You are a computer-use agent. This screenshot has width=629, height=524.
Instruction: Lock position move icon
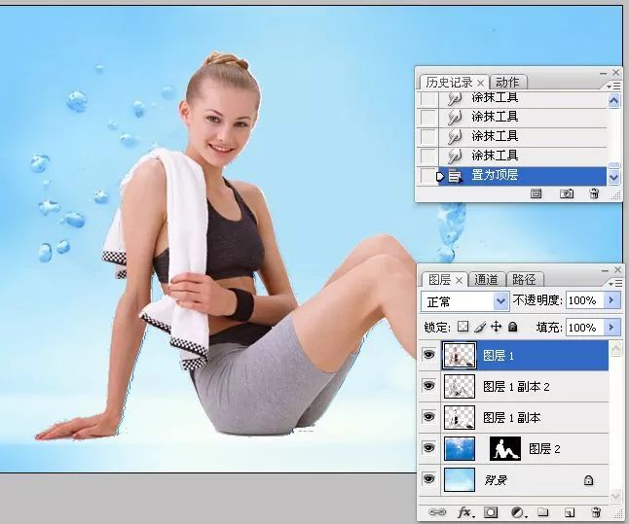point(497,327)
